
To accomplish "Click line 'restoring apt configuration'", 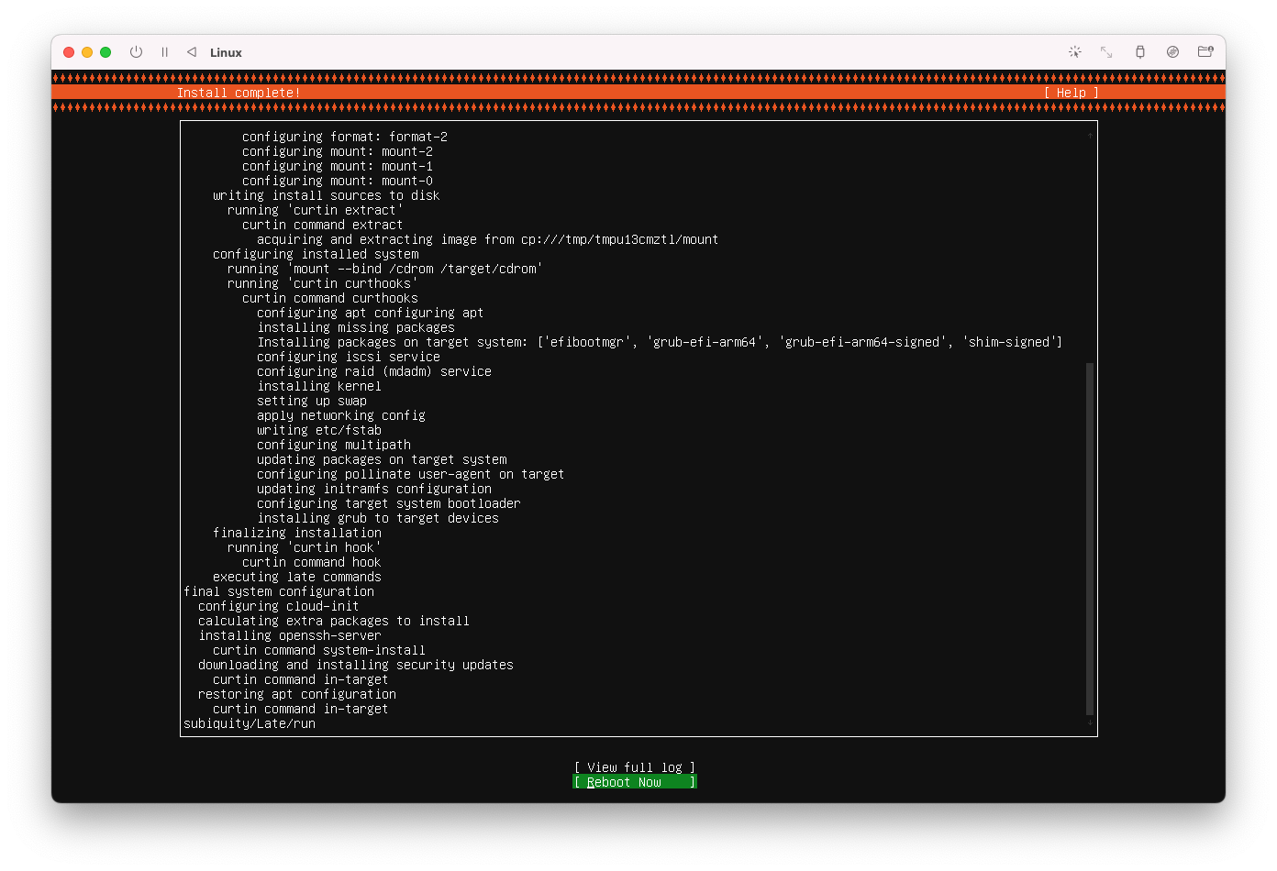I will (297, 694).
